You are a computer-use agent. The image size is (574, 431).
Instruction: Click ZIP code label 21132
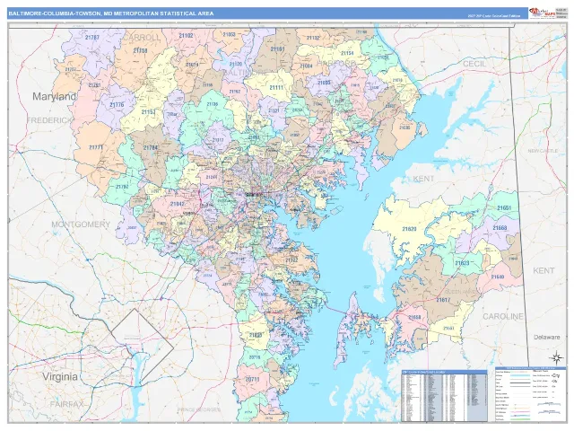313,38
